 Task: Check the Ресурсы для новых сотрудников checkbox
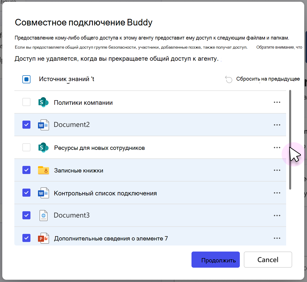pos(26,148)
